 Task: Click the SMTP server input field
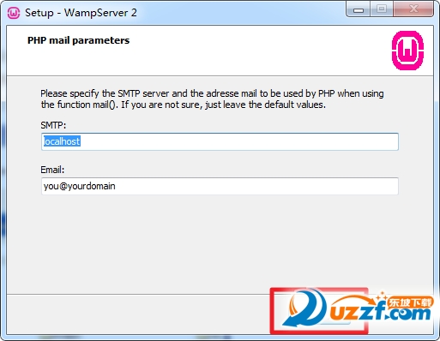tap(220, 141)
